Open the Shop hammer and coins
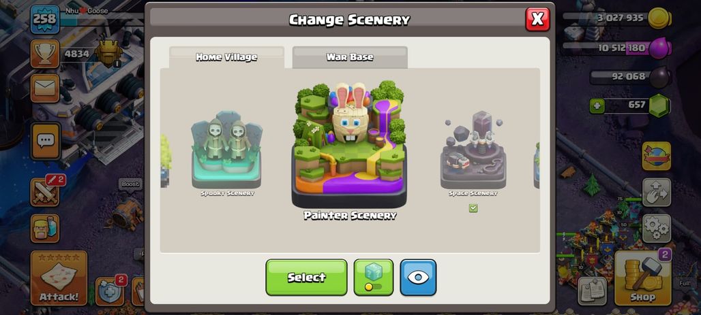Image resolution: width=701 pixels, height=315 pixels. coord(643,278)
